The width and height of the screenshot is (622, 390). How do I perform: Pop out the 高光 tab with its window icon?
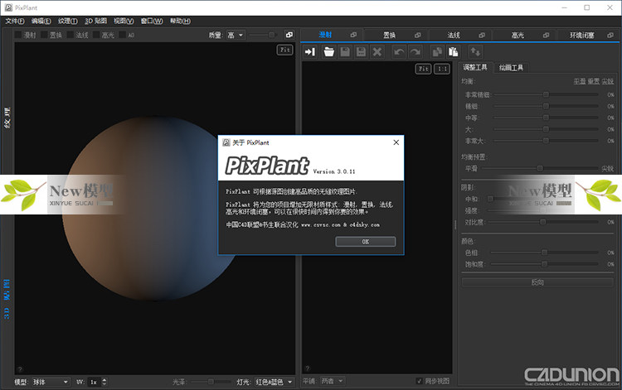547,35
